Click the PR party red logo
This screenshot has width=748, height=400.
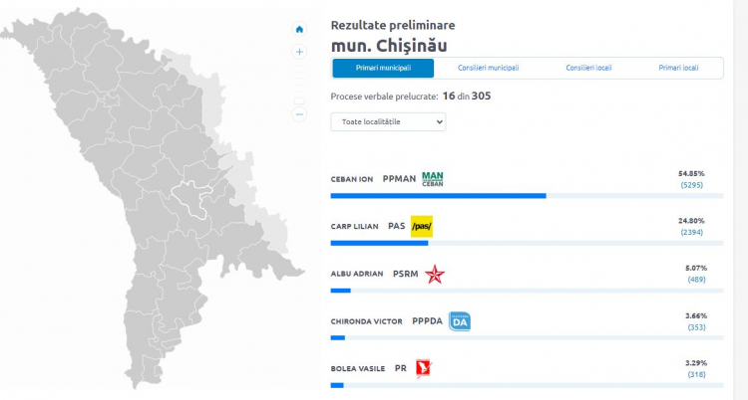pos(423,368)
